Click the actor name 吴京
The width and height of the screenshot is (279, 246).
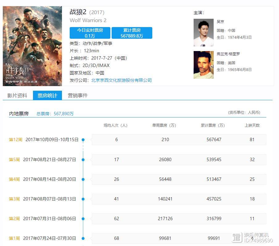(220, 22)
